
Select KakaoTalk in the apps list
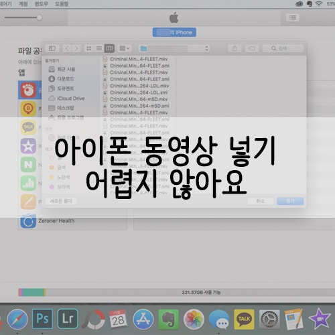click(28, 127)
